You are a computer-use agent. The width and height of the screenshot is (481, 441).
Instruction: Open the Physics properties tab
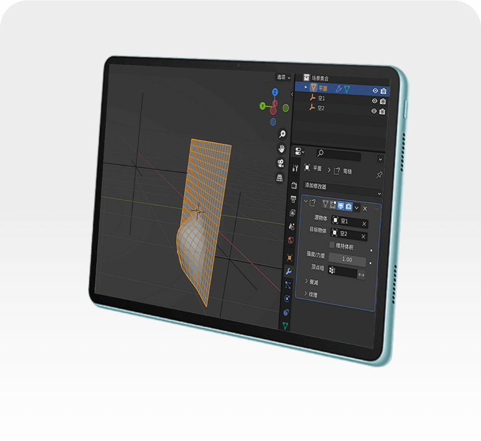point(287,299)
